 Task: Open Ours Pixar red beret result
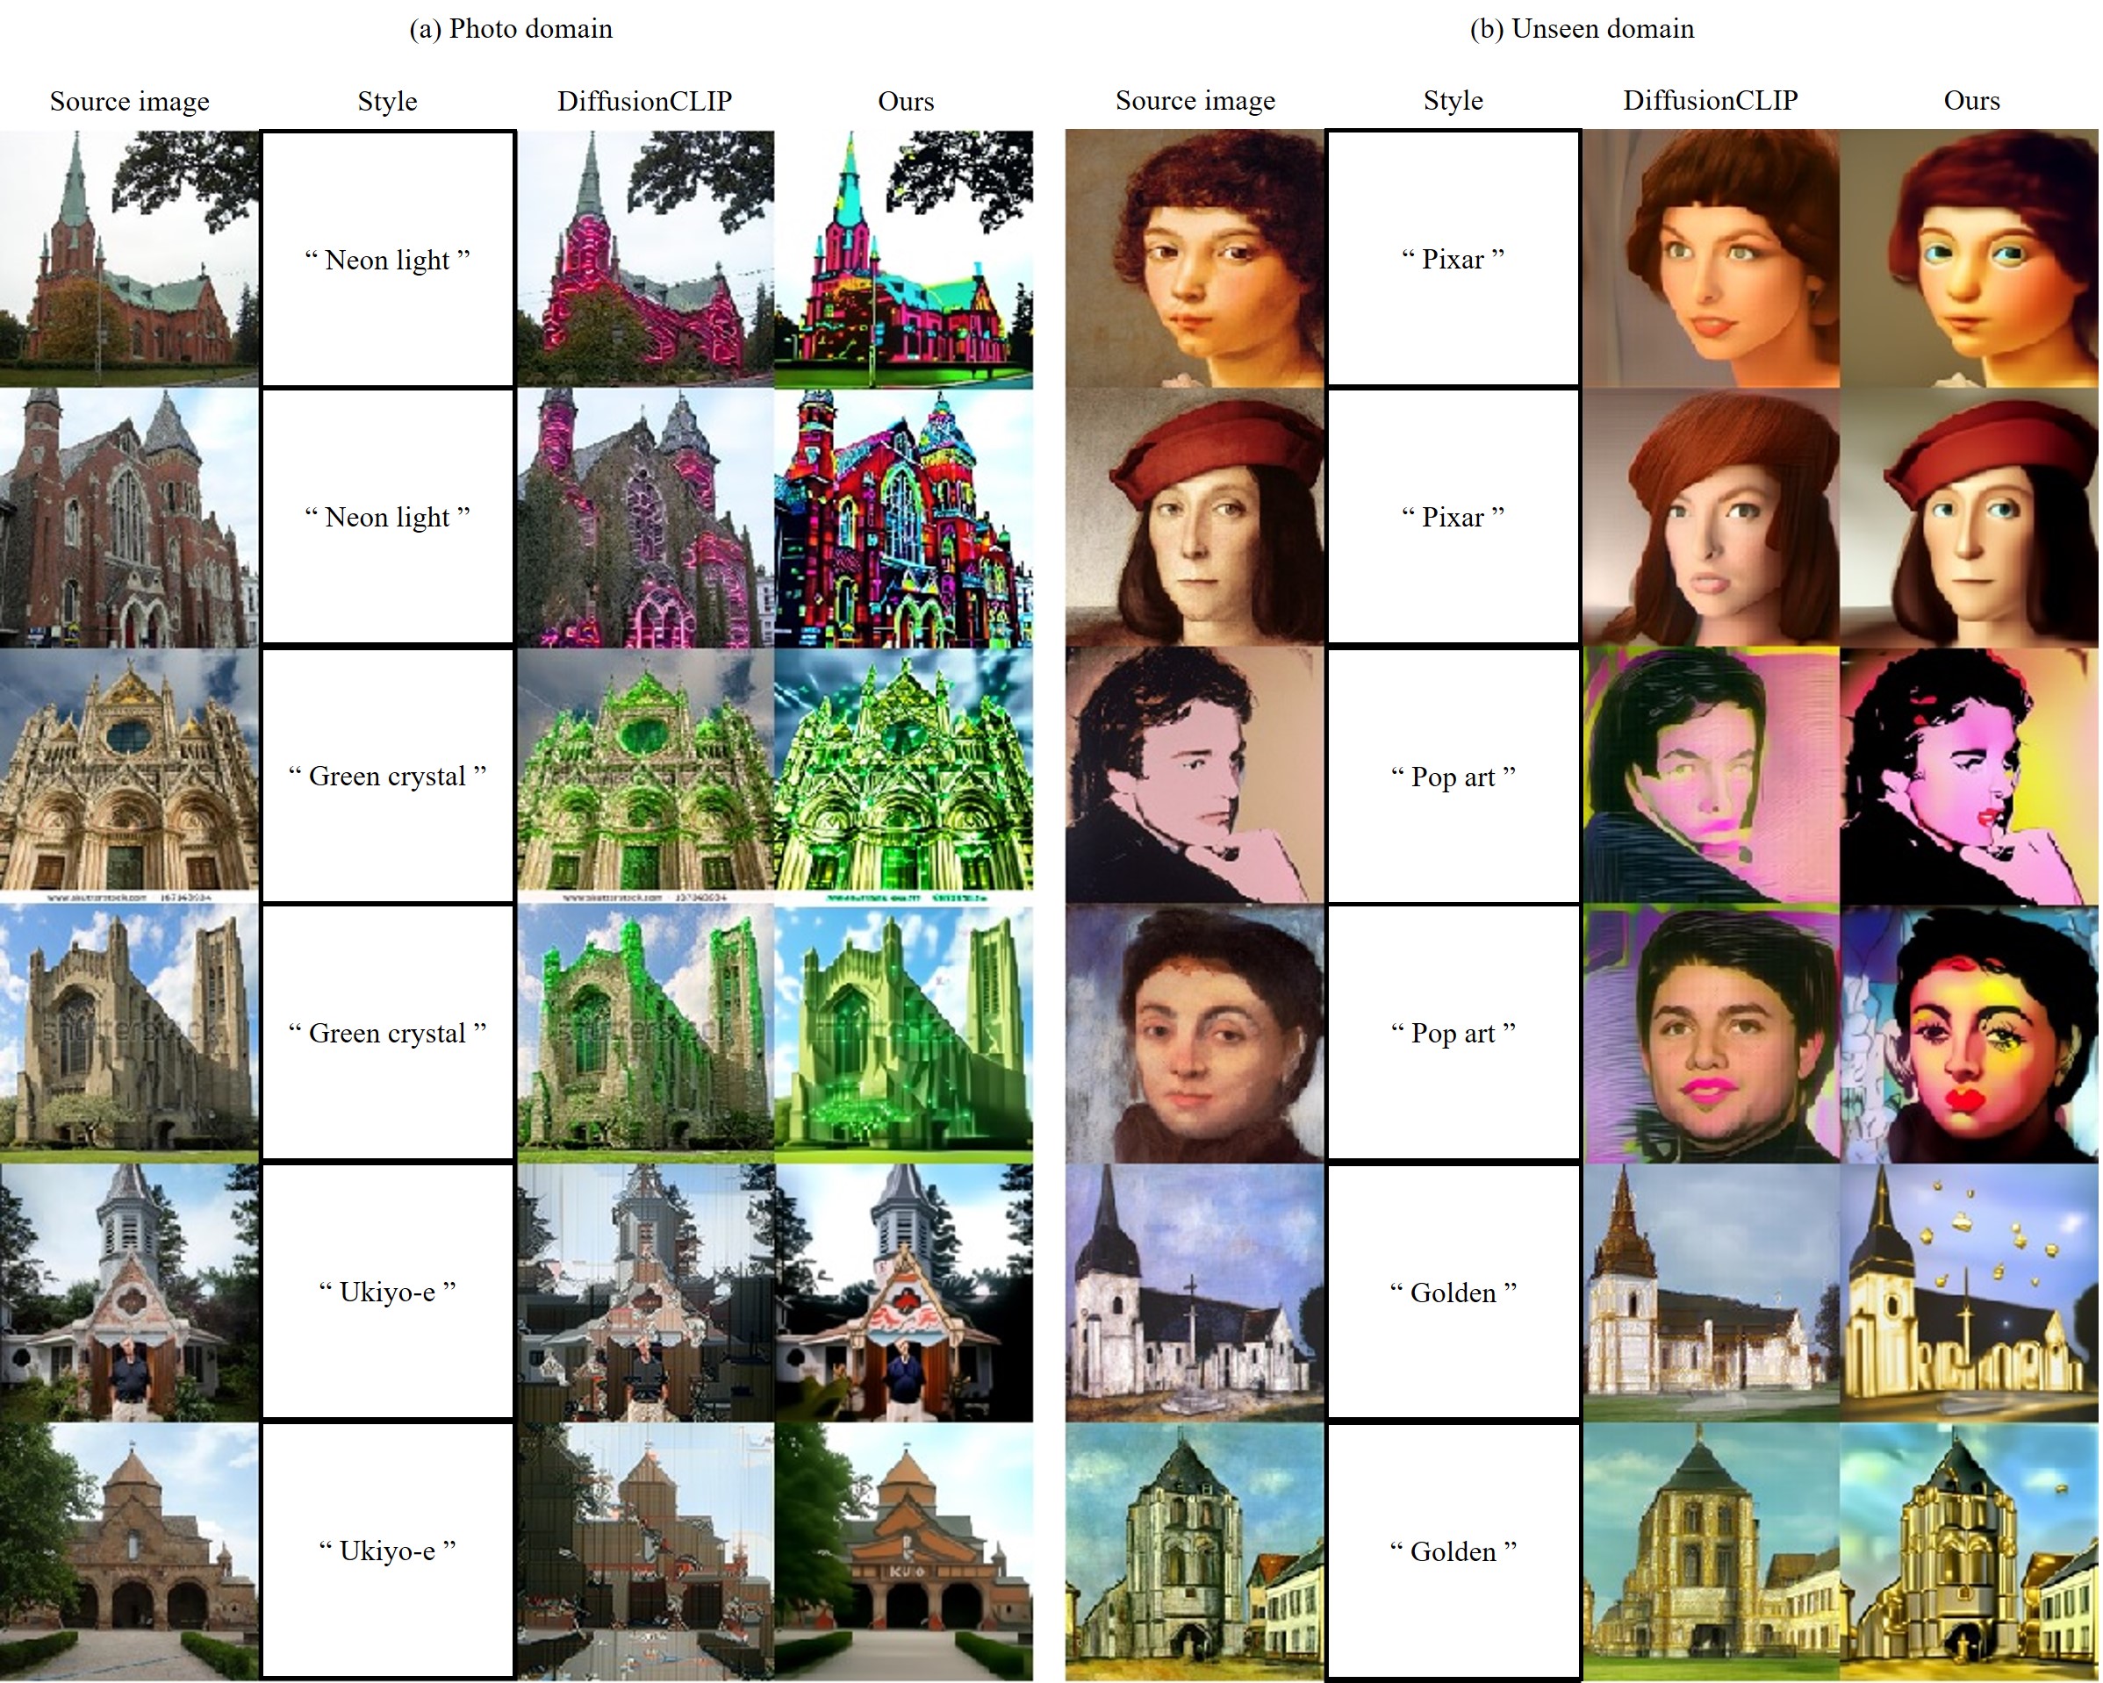1970,518
